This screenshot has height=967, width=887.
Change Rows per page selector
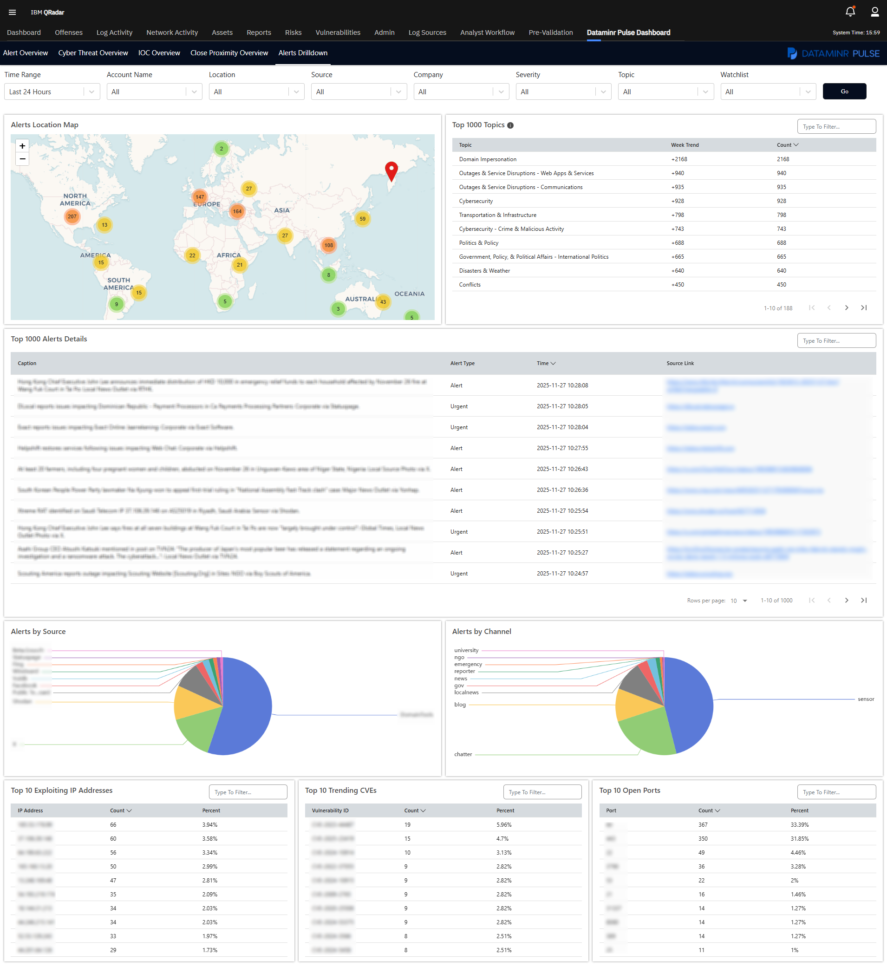[x=739, y=601]
